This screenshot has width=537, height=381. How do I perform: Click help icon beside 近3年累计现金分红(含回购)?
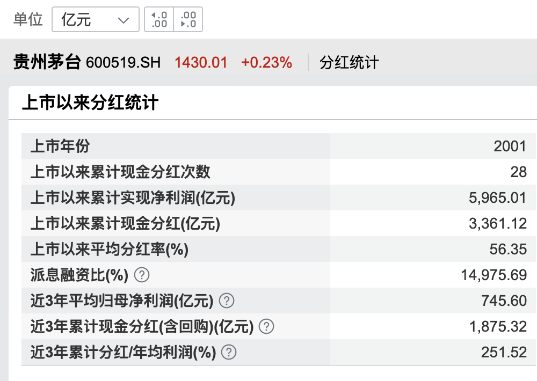pos(266,327)
